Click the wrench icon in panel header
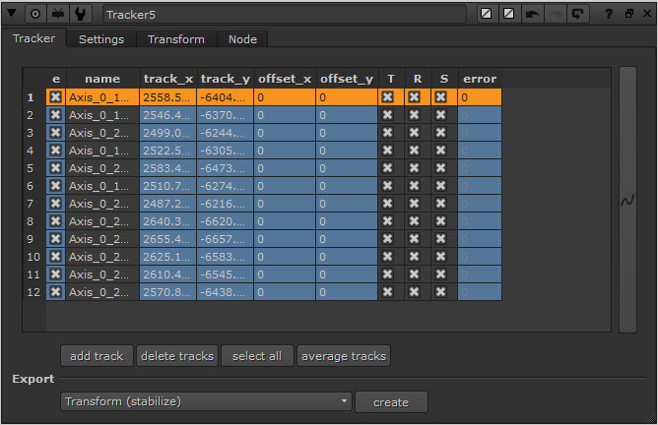Viewport: 658px width, 425px height. click(x=80, y=15)
